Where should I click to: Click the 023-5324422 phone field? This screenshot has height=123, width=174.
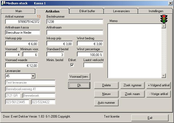point(43,102)
